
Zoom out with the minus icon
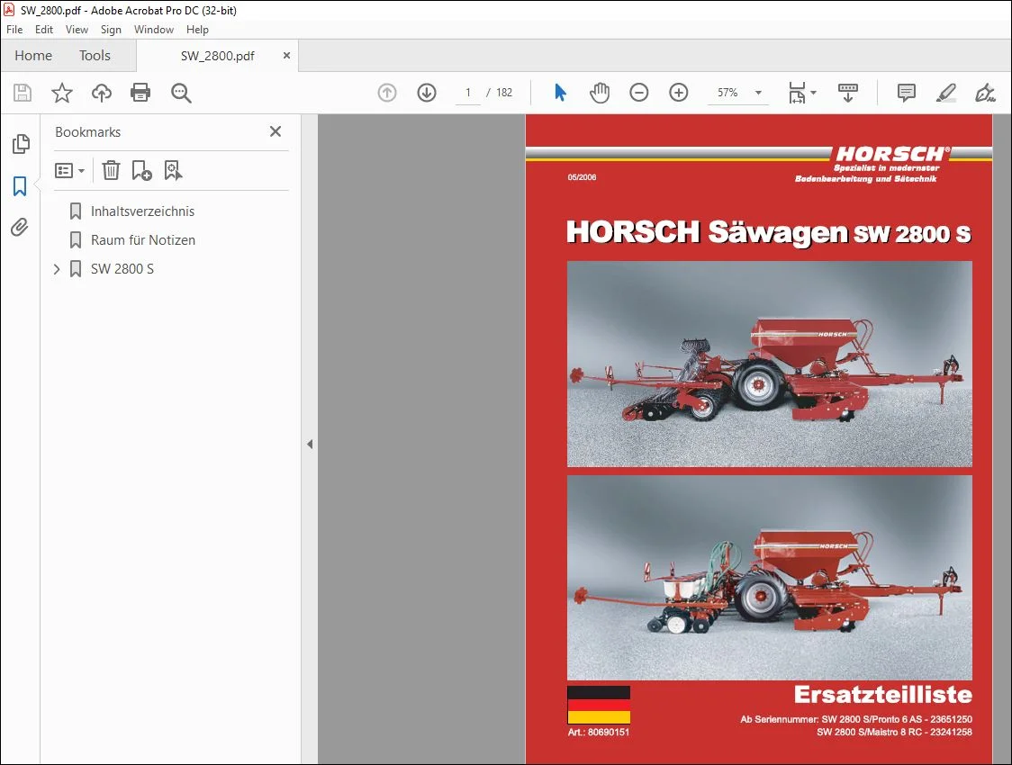[639, 93]
